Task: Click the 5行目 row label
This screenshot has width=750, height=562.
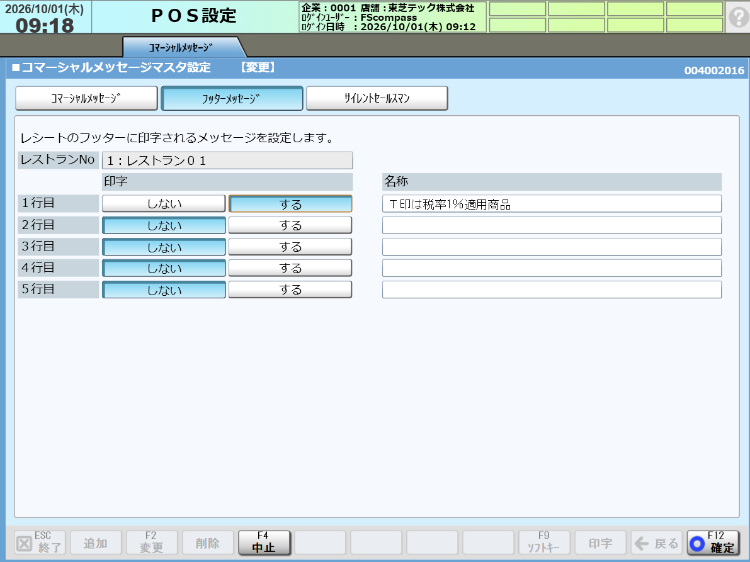Action: pyautogui.click(x=59, y=289)
